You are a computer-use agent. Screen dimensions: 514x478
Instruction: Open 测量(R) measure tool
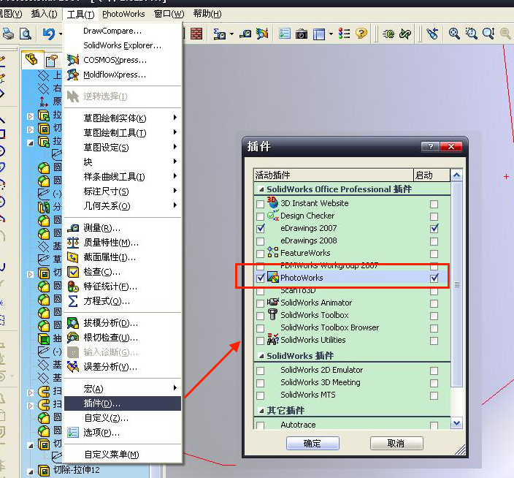(101, 228)
